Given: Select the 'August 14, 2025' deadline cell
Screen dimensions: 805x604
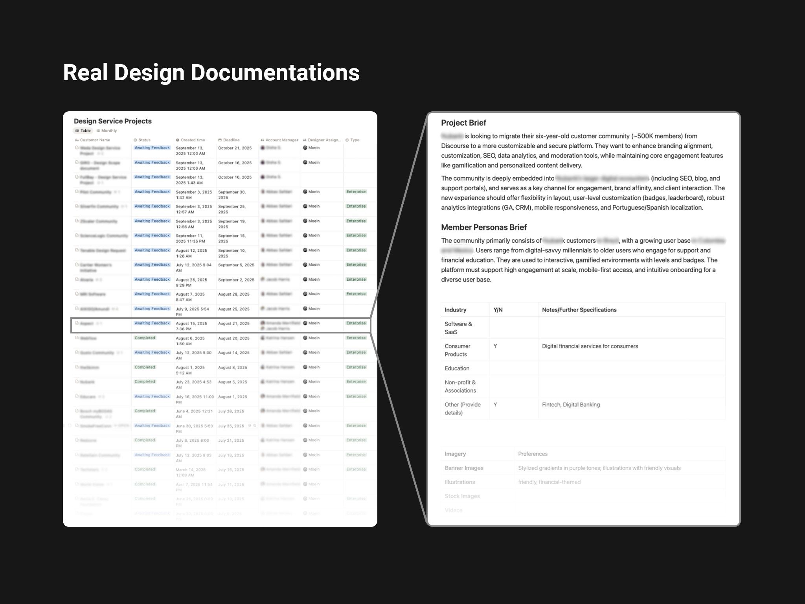Looking at the screenshot, I should pos(237,355).
